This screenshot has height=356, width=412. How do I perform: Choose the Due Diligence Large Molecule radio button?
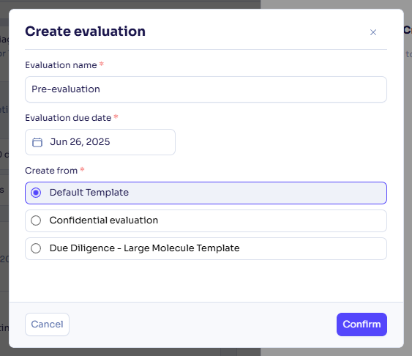click(36, 248)
